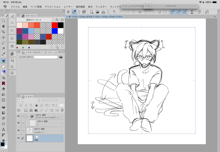The height and width of the screenshot is (152, 220).
Task: Open the フィルター menu
Action: 101,7
